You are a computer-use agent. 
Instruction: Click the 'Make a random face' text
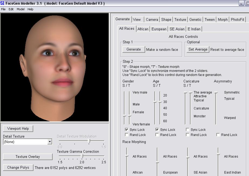click(162, 50)
